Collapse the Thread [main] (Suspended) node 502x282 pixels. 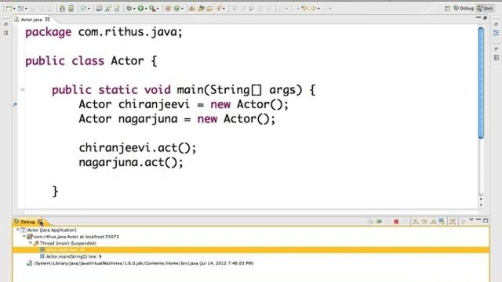click(31, 244)
